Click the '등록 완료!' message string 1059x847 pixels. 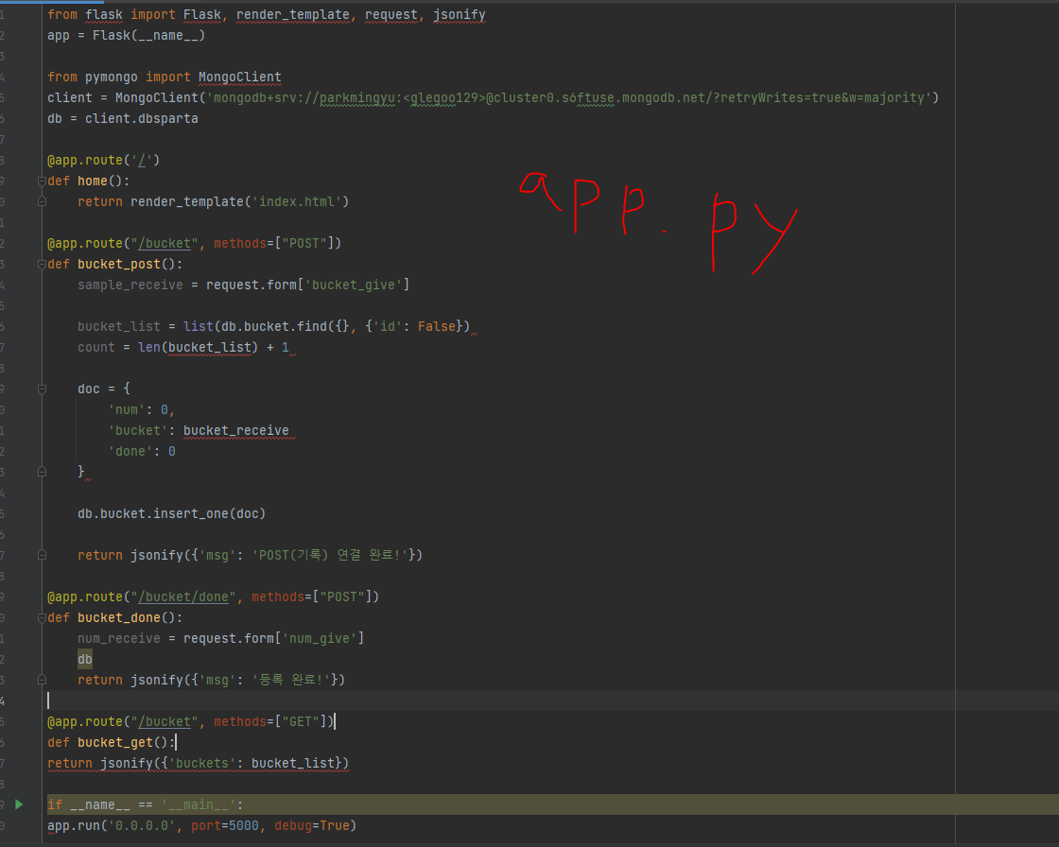click(291, 681)
